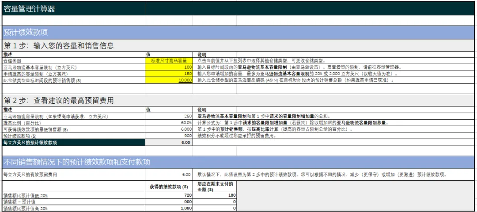This screenshot has height=212, width=477.
Task: Open the 标准尺寸商品容量 storage type dropdown cell
Action: point(169,61)
